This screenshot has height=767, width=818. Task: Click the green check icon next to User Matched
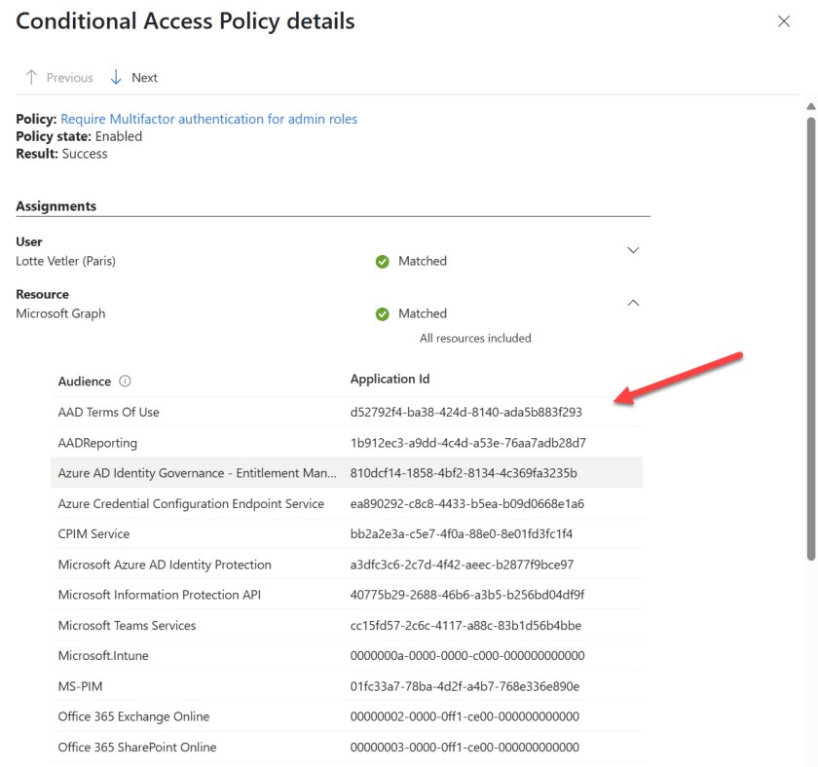click(383, 261)
